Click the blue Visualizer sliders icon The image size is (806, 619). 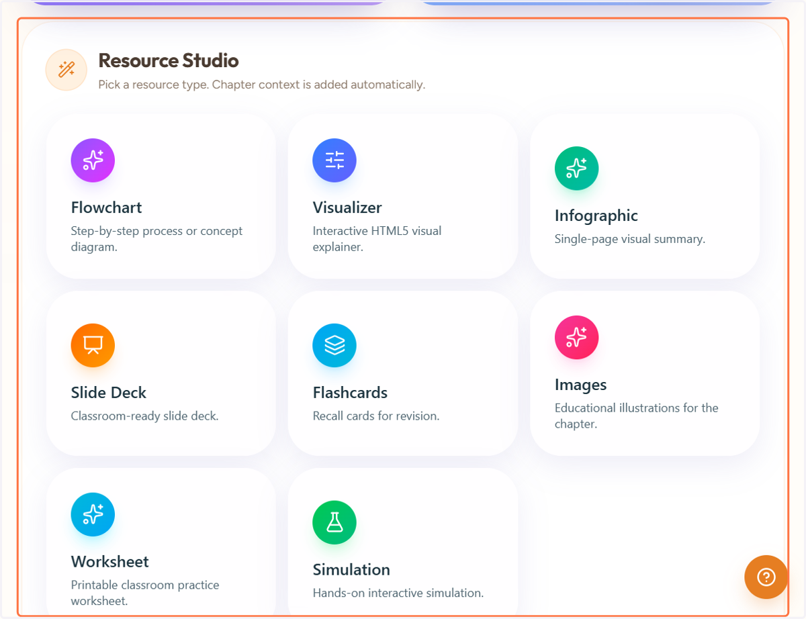334,160
